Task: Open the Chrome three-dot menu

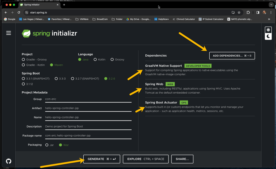Action: pos(271,12)
